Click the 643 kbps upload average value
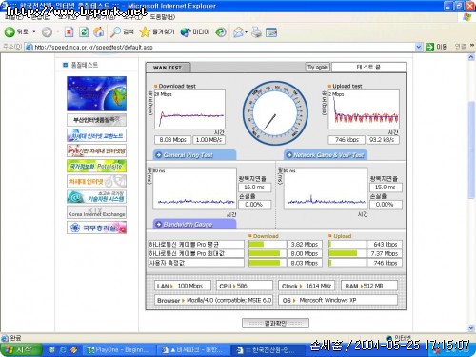This screenshot has height=357, width=476. [x=385, y=245]
